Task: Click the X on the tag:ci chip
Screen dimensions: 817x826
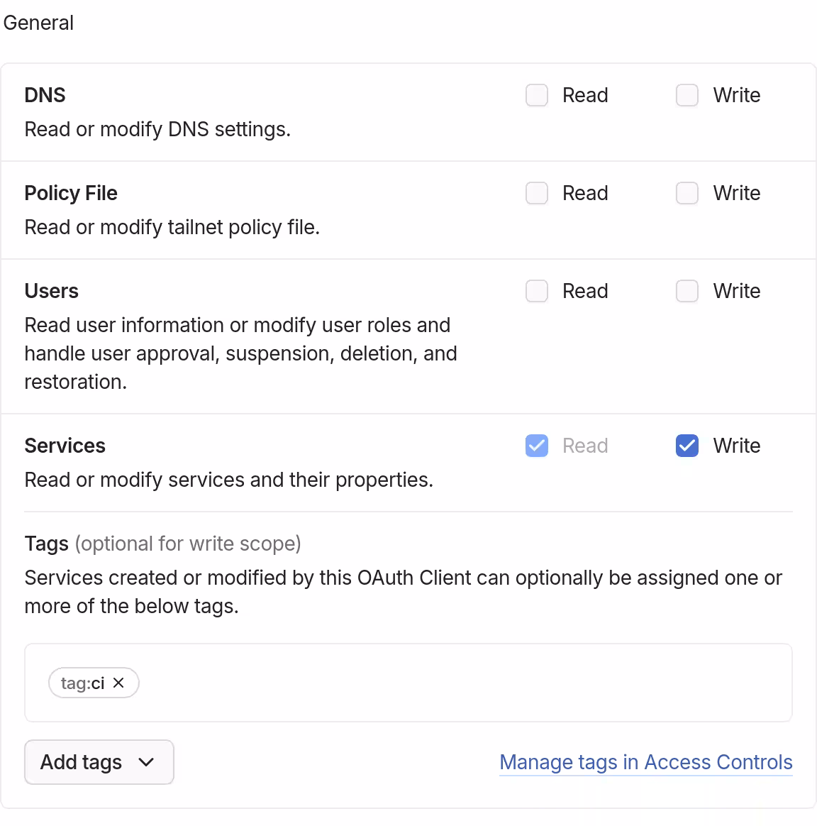Action: [x=119, y=683]
